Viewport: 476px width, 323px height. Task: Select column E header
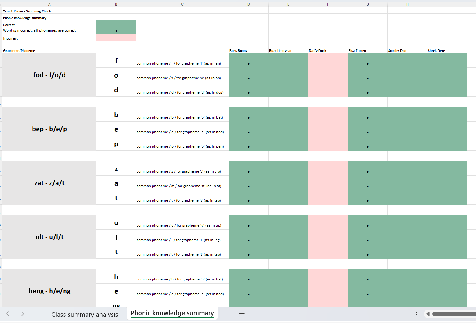(288, 4)
